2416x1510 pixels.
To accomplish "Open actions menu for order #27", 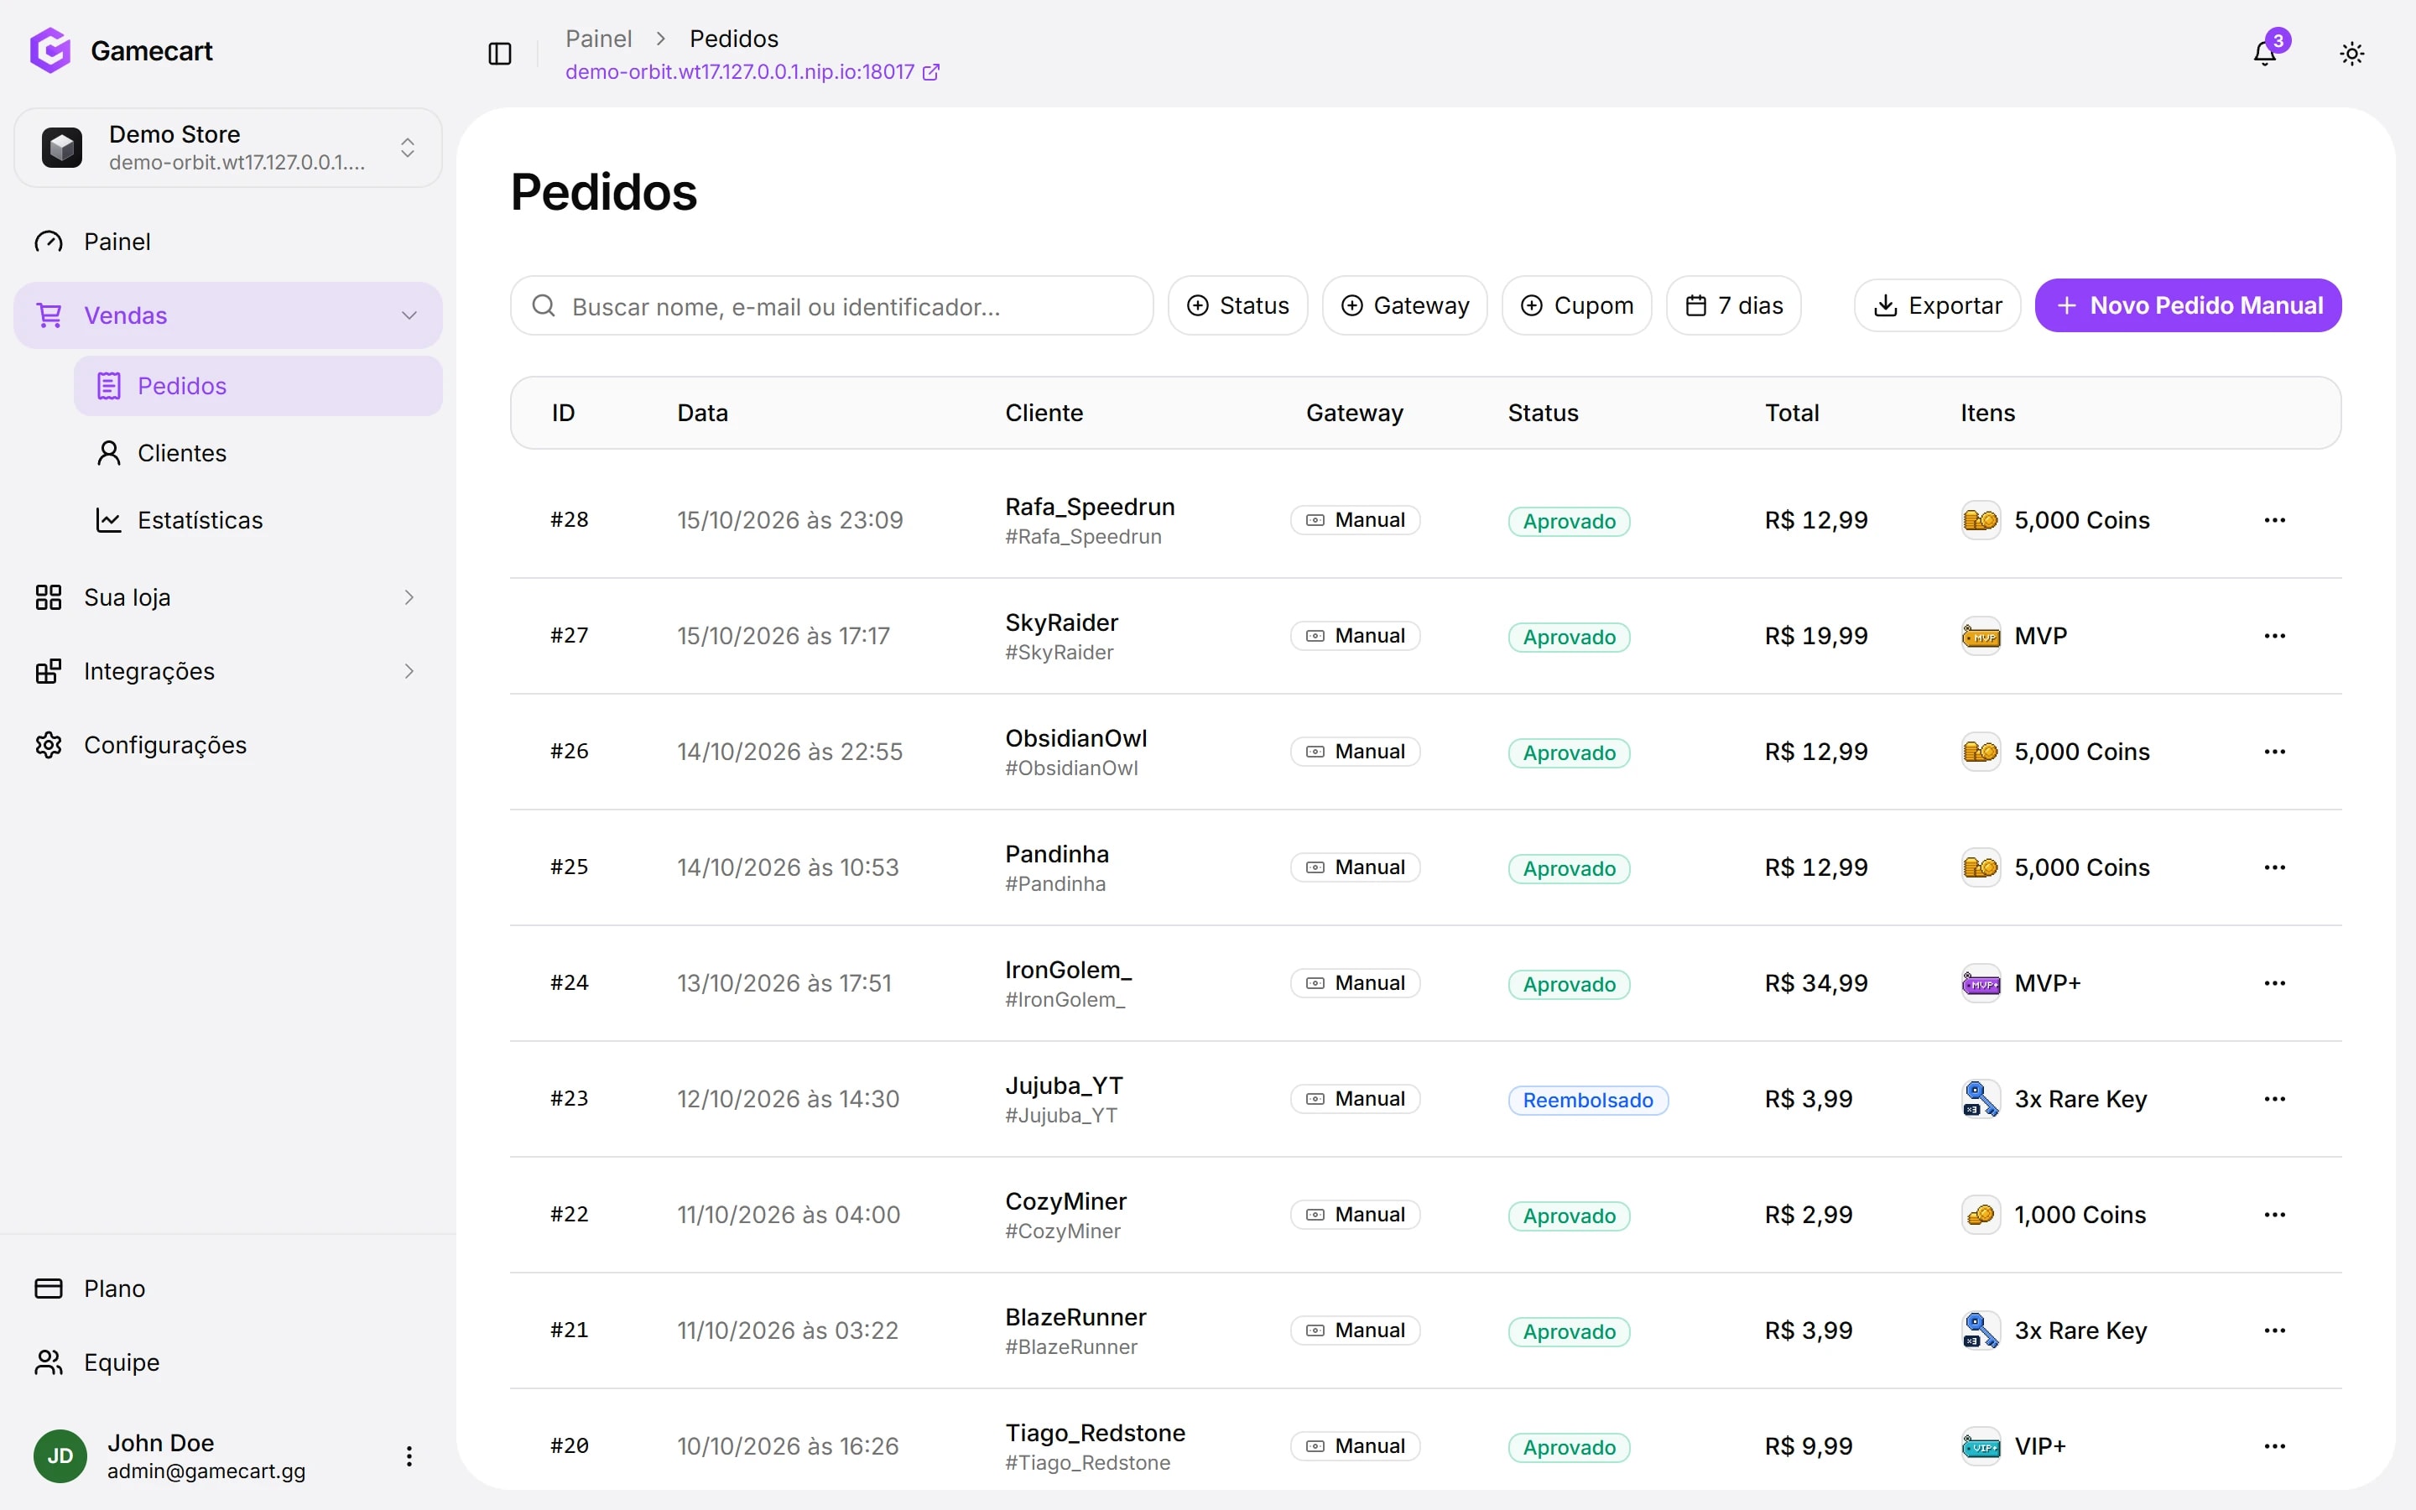I will (x=2274, y=636).
